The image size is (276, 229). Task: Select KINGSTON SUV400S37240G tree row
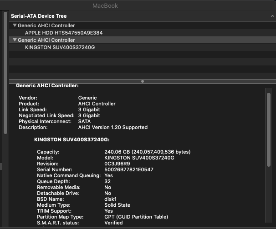tap(143, 47)
